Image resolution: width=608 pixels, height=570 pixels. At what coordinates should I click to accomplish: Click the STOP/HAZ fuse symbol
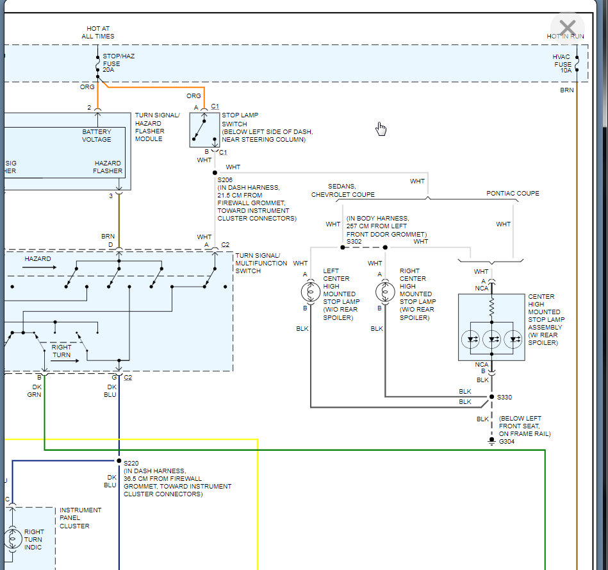tap(98, 63)
